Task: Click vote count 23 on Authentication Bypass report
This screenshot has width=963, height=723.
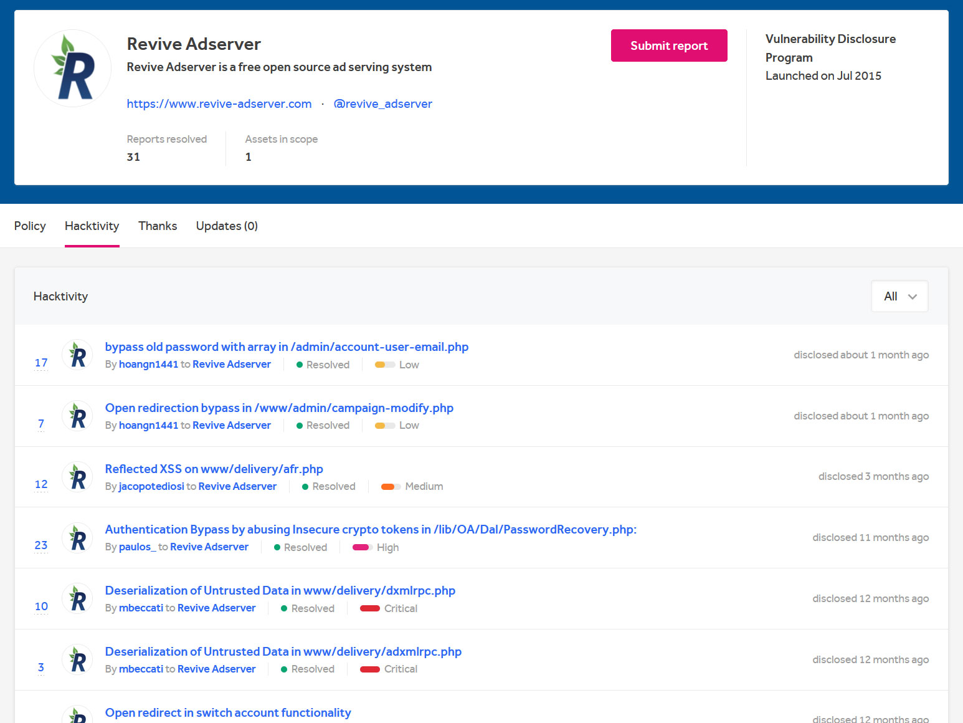Action: pyautogui.click(x=41, y=545)
